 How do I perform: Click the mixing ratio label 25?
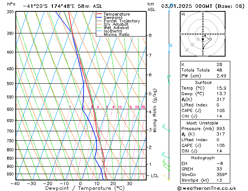coord(143,107)
